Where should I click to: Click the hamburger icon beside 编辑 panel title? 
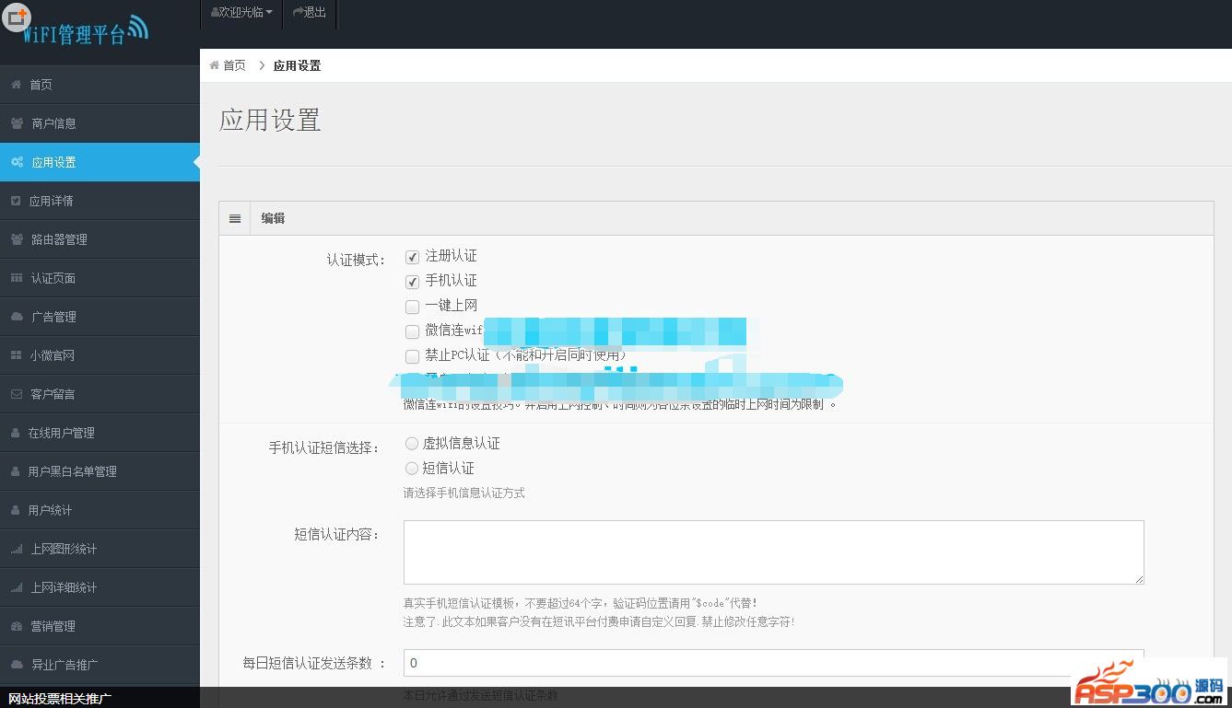click(x=235, y=218)
